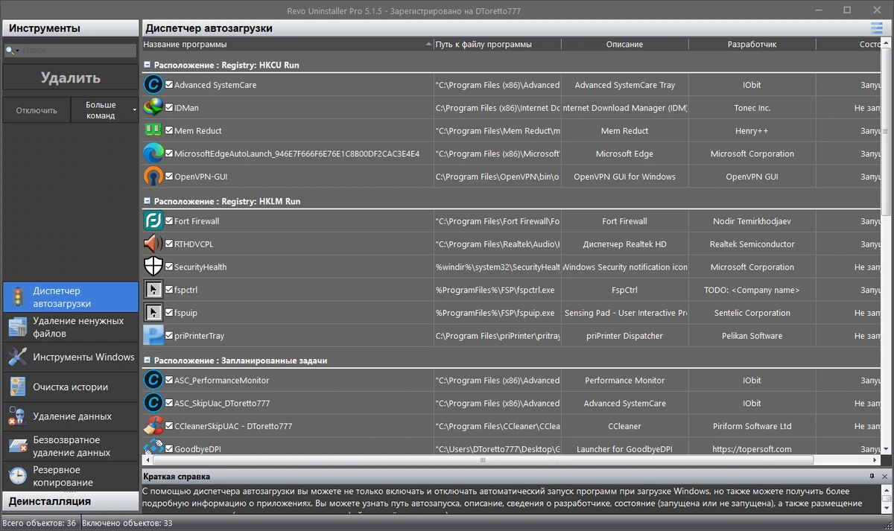
Task: Click the Windows tools wrench icon
Action: (17, 357)
